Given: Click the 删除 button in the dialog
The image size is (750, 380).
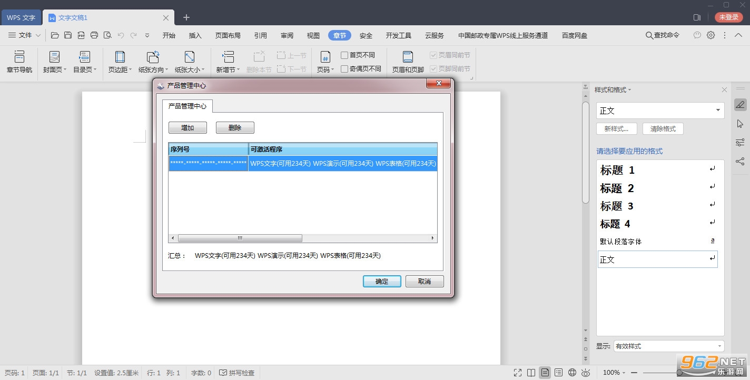Looking at the screenshot, I should [235, 128].
